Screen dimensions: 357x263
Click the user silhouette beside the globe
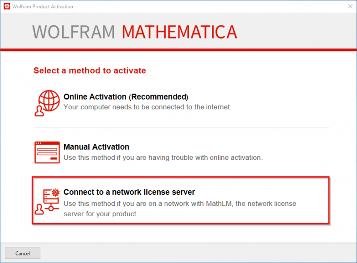coord(39,111)
